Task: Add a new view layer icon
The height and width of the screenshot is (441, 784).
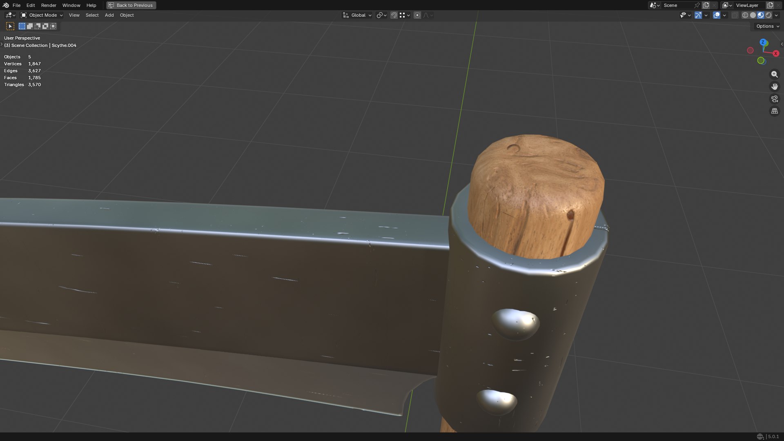Action: click(x=770, y=5)
